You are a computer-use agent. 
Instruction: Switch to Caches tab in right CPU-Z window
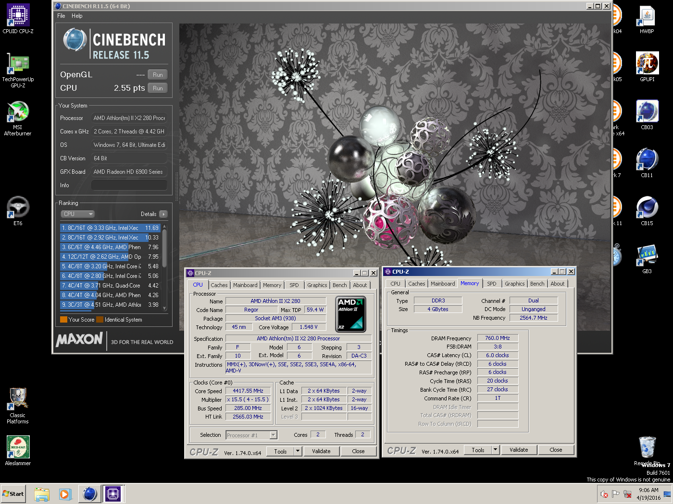[417, 284]
